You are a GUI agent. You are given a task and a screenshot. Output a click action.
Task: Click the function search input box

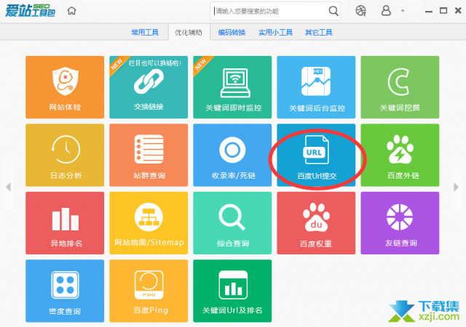coord(269,11)
